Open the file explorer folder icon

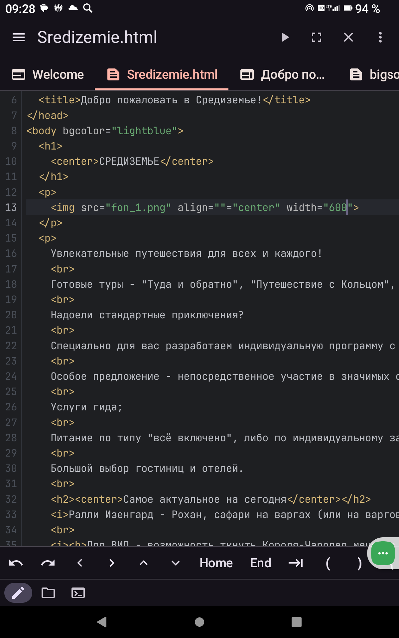coord(48,593)
